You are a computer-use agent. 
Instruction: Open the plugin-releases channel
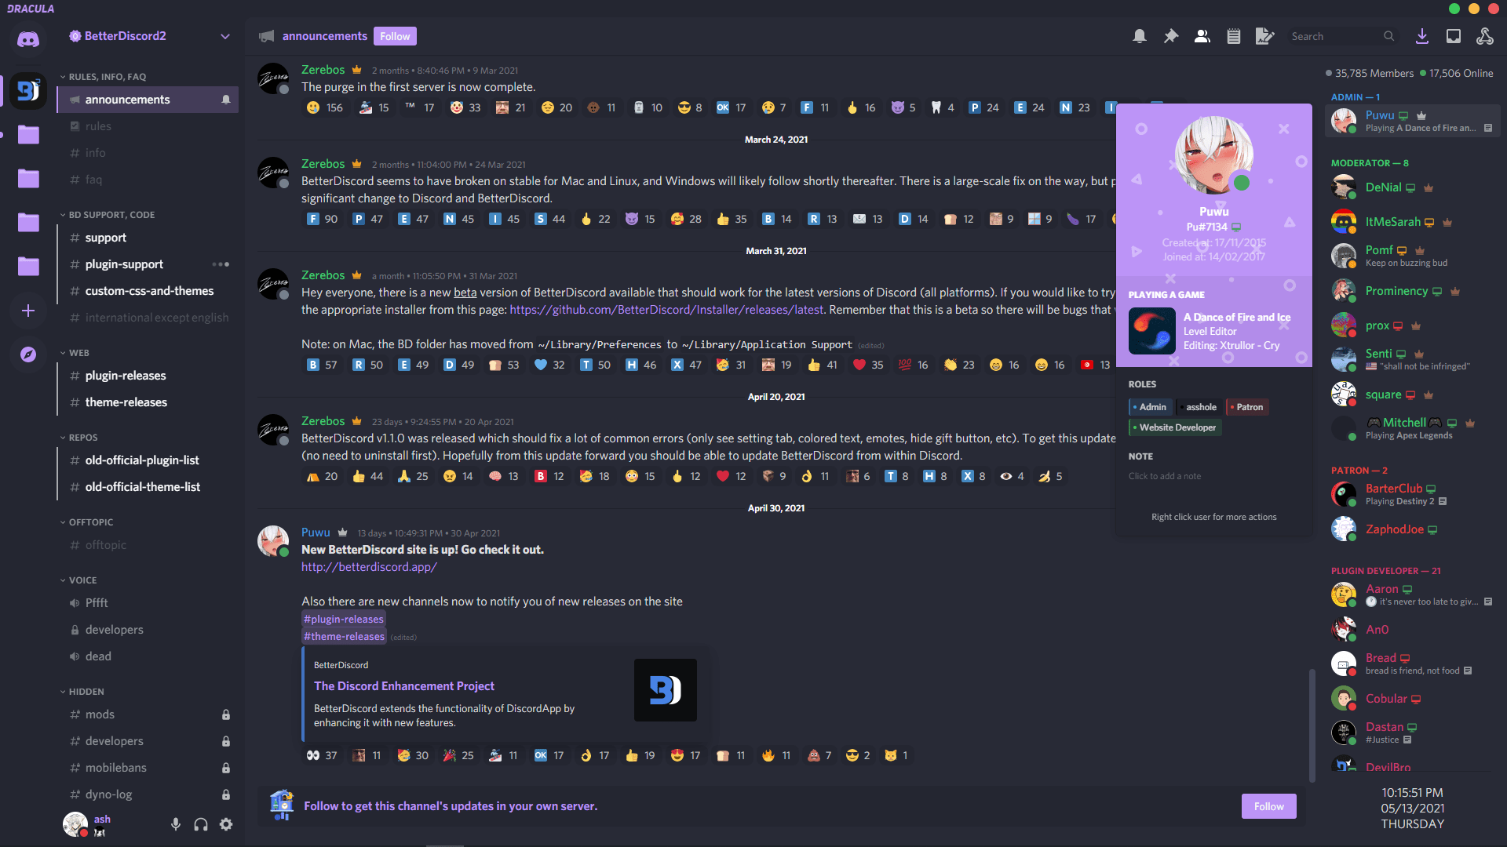[126, 376]
